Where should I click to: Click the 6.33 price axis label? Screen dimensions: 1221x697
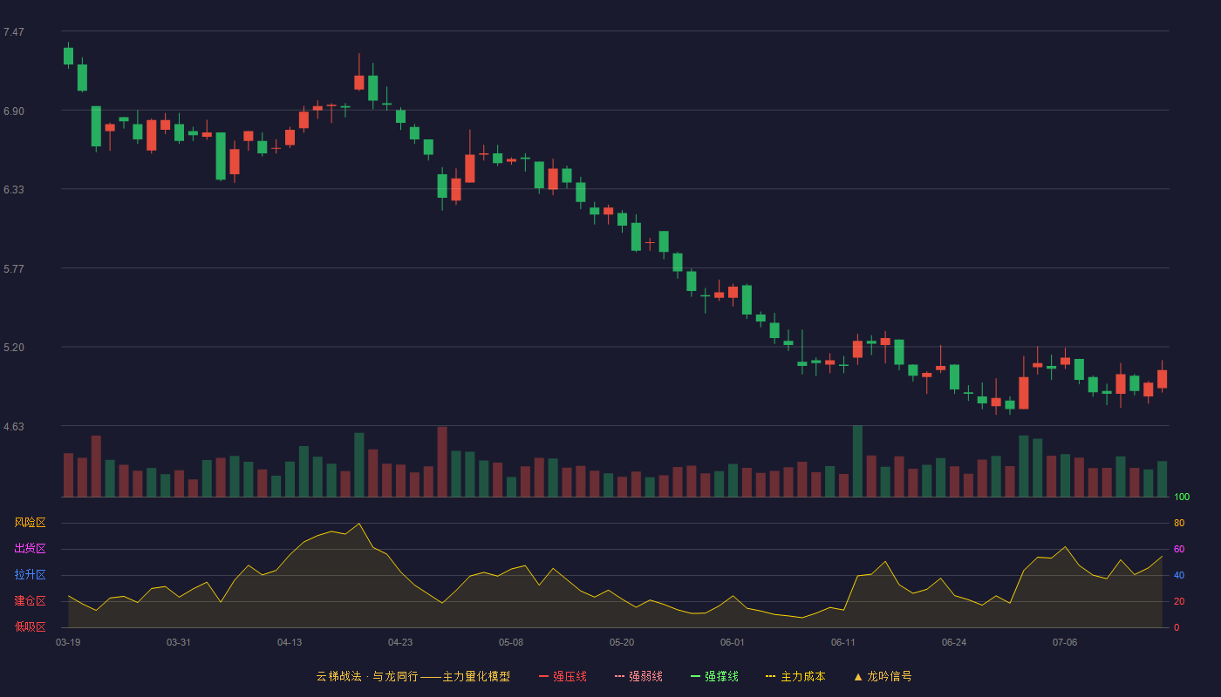point(14,190)
